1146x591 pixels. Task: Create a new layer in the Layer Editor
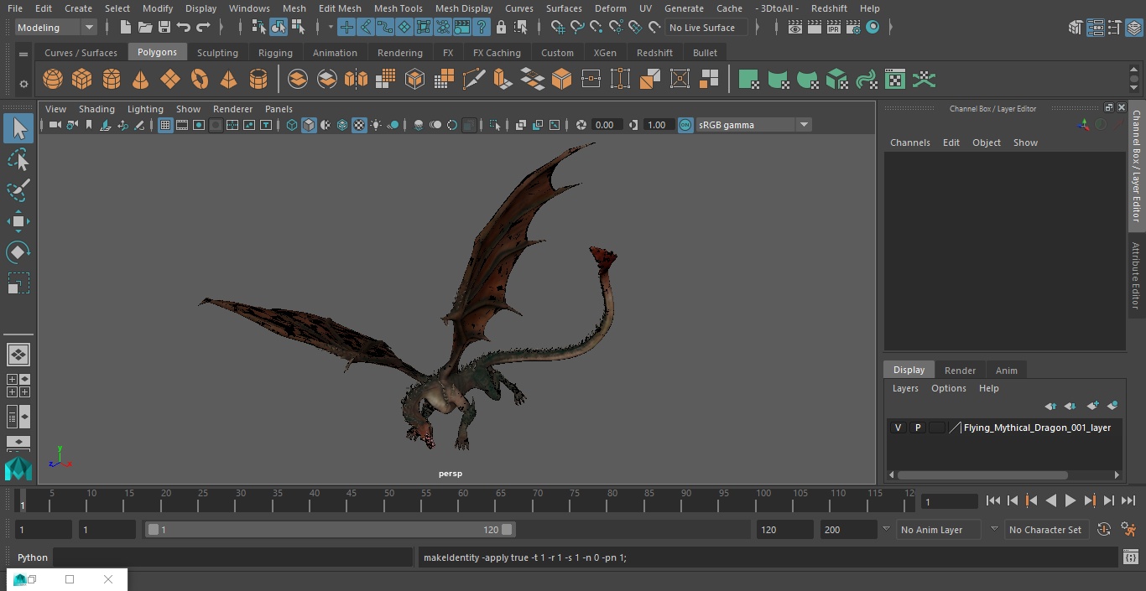click(x=1092, y=406)
